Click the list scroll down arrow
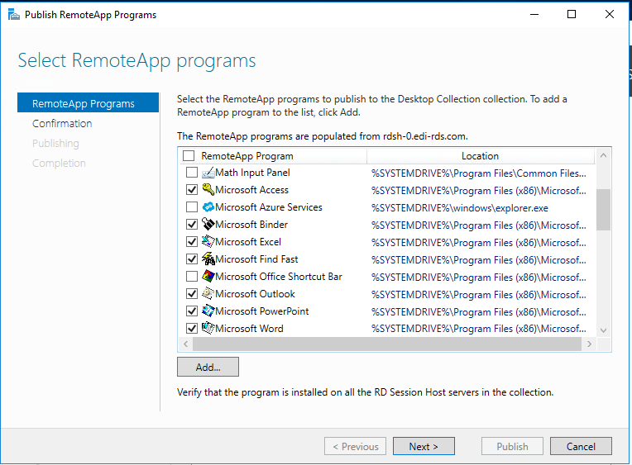Viewport: 632px width, 465px height. [x=603, y=330]
